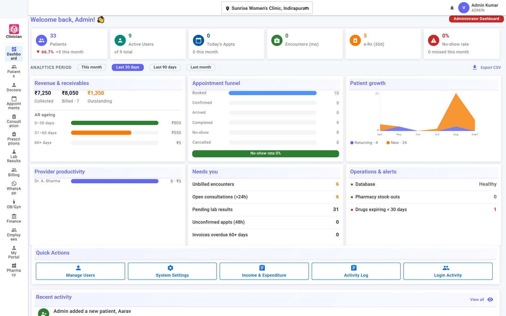Select Dashboard in sidebar
The height and width of the screenshot is (316, 506).
click(x=14, y=53)
